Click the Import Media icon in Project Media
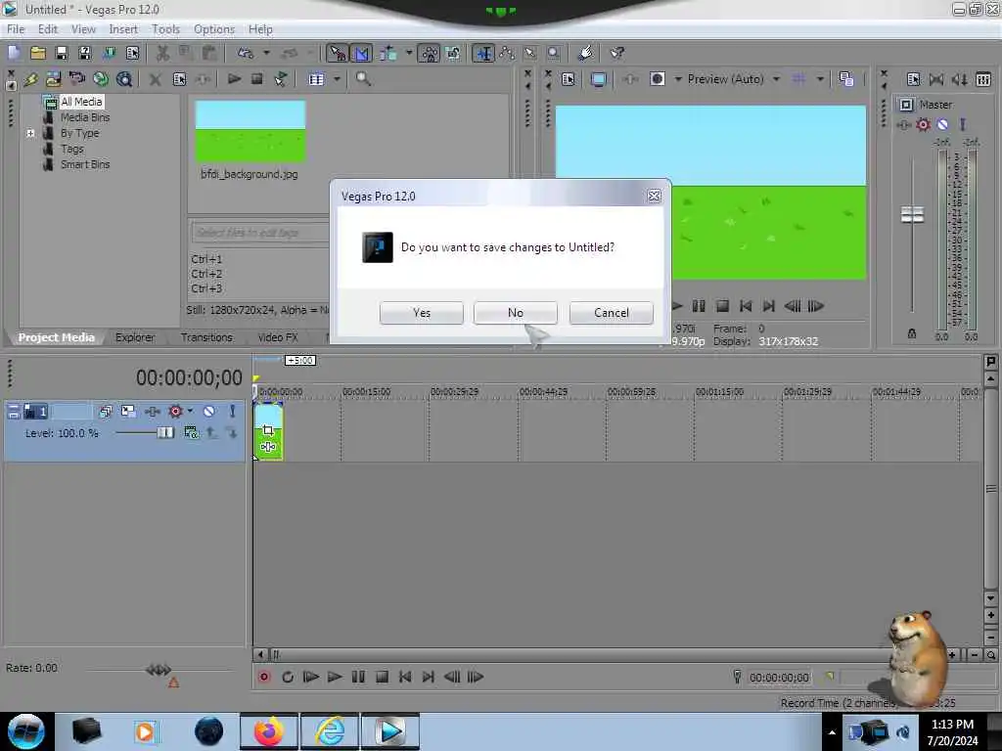The width and height of the screenshot is (1002, 751). [x=53, y=79]
